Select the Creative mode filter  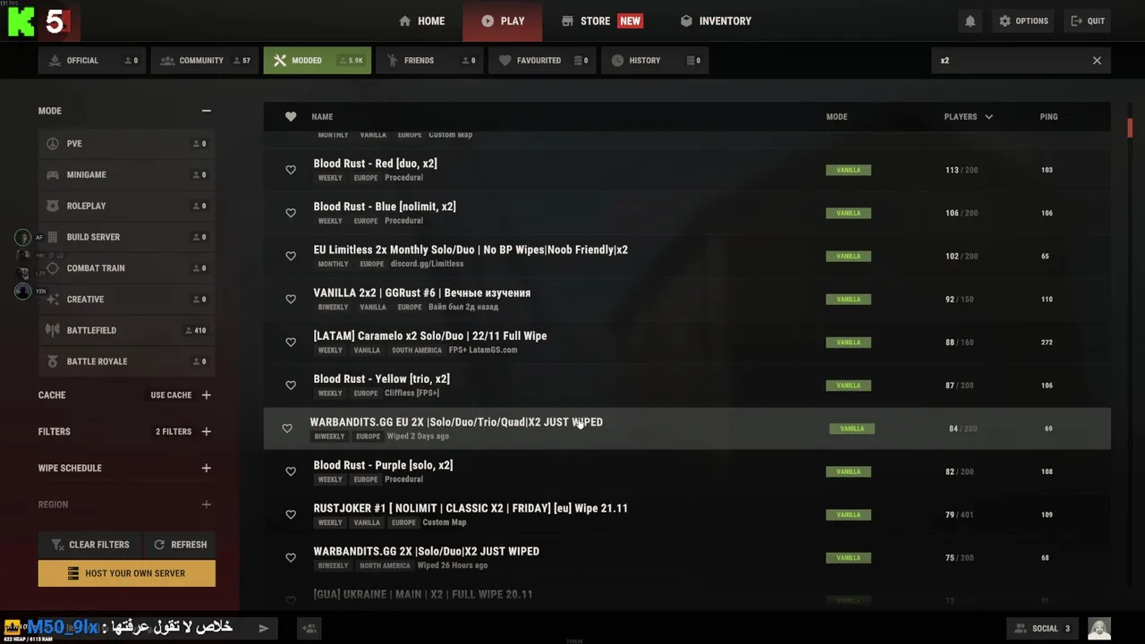pos(126,299)
